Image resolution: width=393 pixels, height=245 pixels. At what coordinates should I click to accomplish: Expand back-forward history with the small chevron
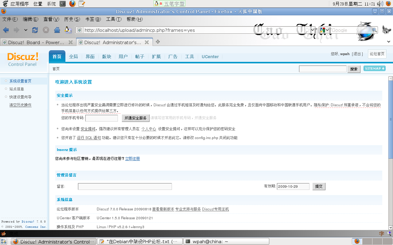(25, 30)
